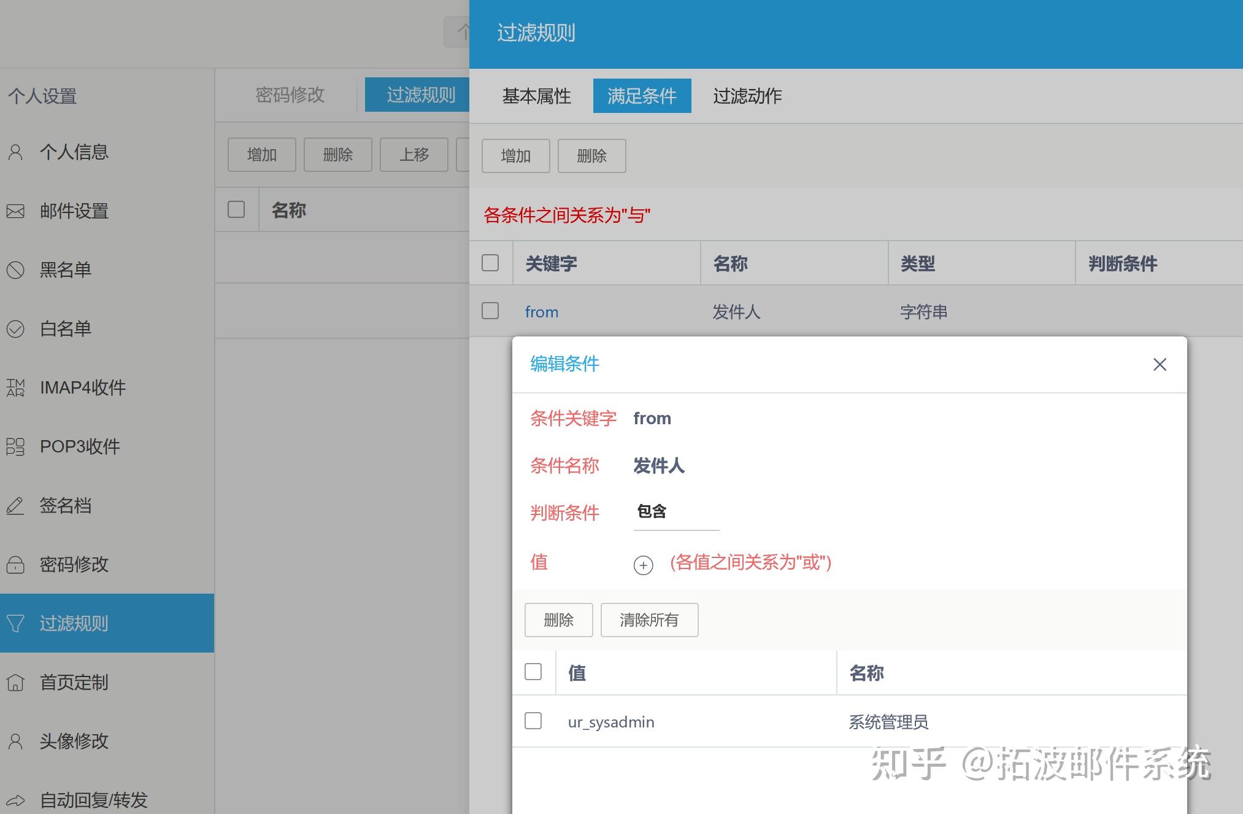Select the 黑名单 blocked icon
The width and height of the screenshot is (1243, 814).
tap(16, 270)
